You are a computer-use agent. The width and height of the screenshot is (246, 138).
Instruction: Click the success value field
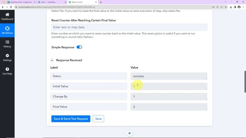pyautogui.click(x=169, y=76)
